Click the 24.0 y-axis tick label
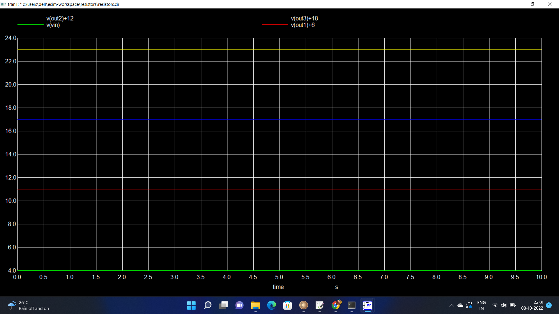This screenshot has width=559, height=314. [11, 38]
